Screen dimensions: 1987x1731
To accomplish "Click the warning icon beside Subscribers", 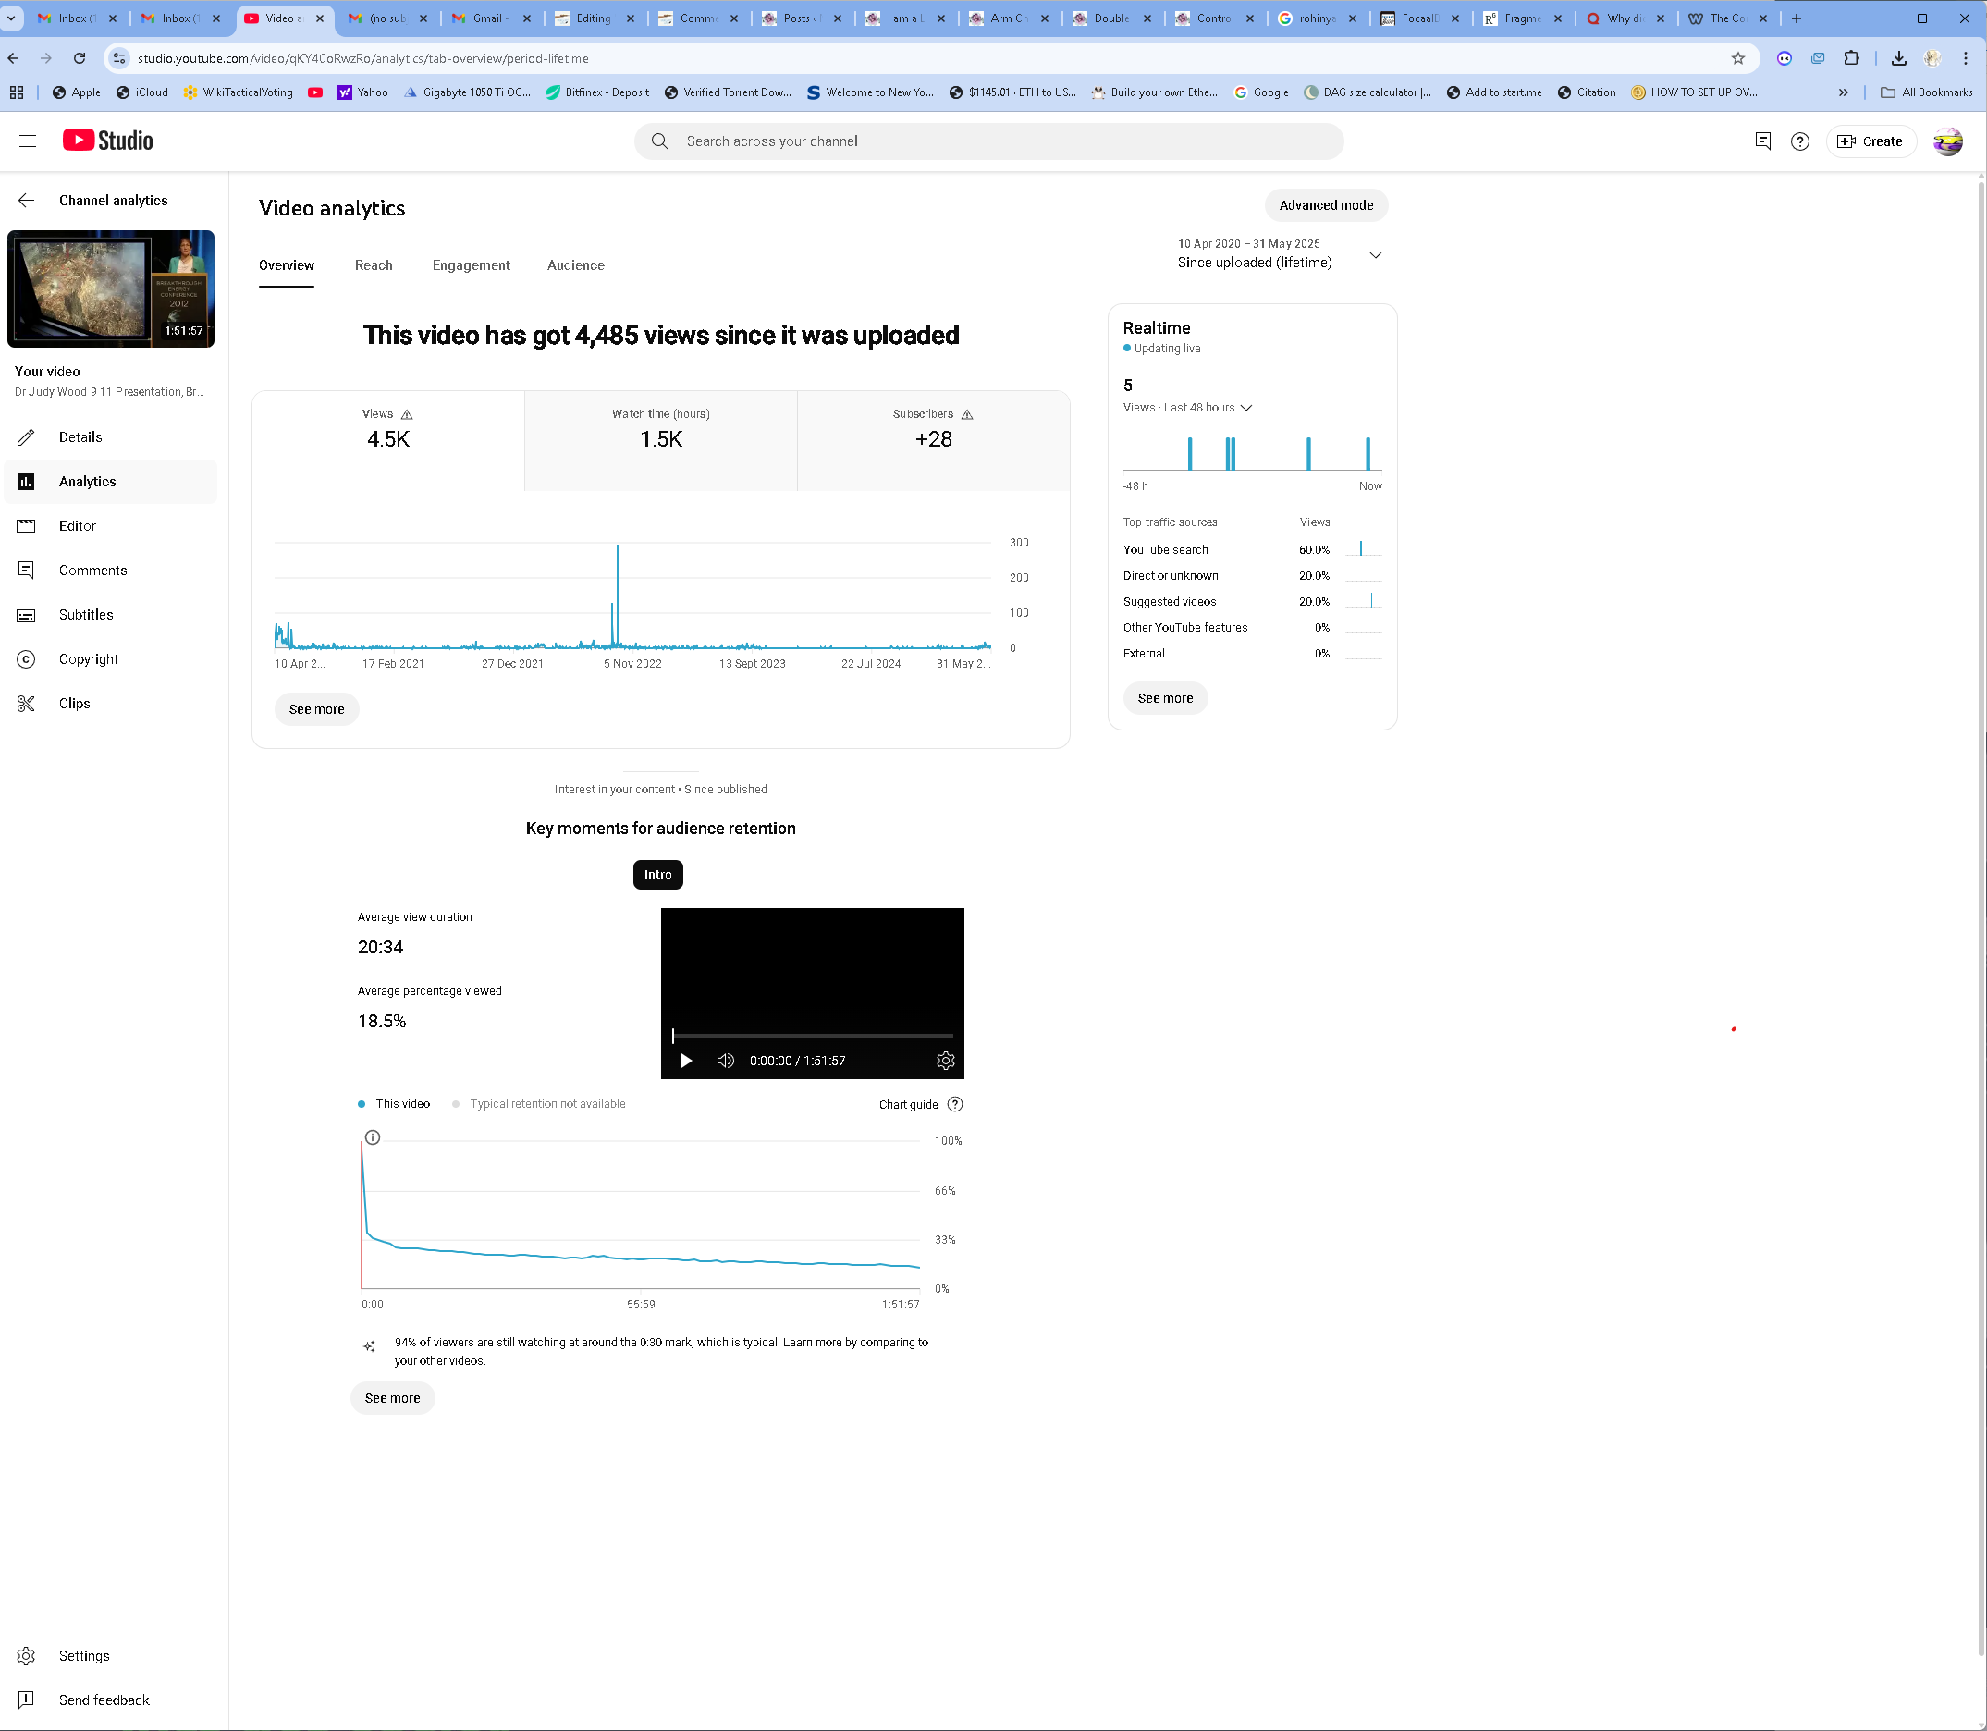I will [x=967, y=414].
